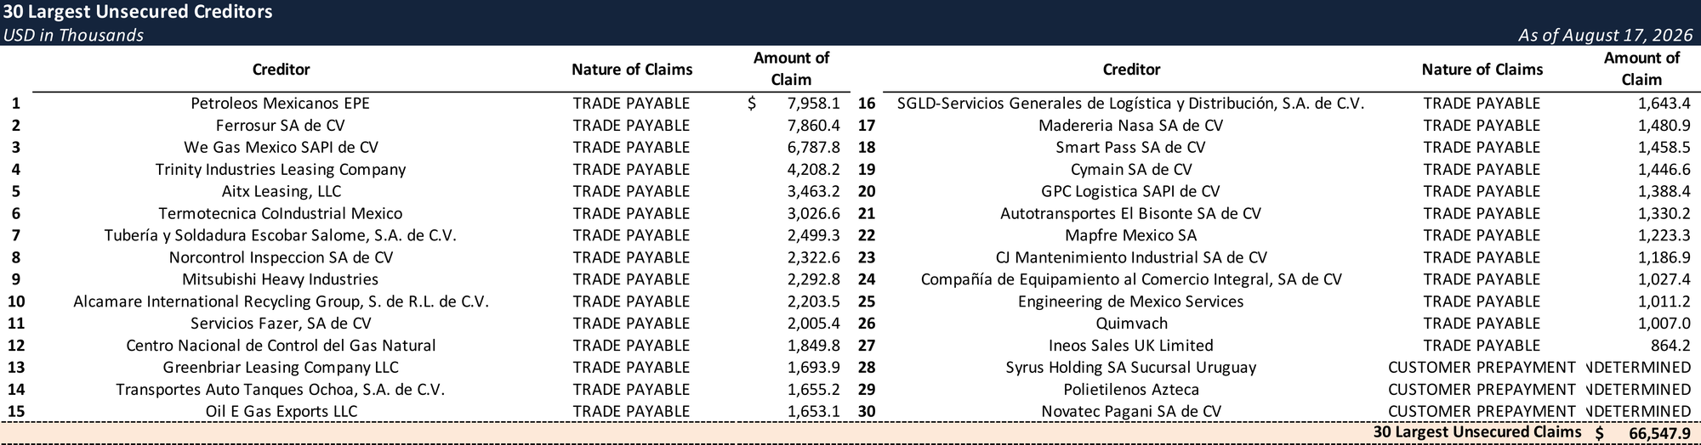This screenshot has height=445, width=1701.
Task: Click 'Termotecnica CoIndustrial Mexico'
Action: pos(281,214)
